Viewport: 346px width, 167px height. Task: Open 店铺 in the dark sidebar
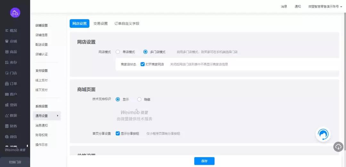point(11,41)
